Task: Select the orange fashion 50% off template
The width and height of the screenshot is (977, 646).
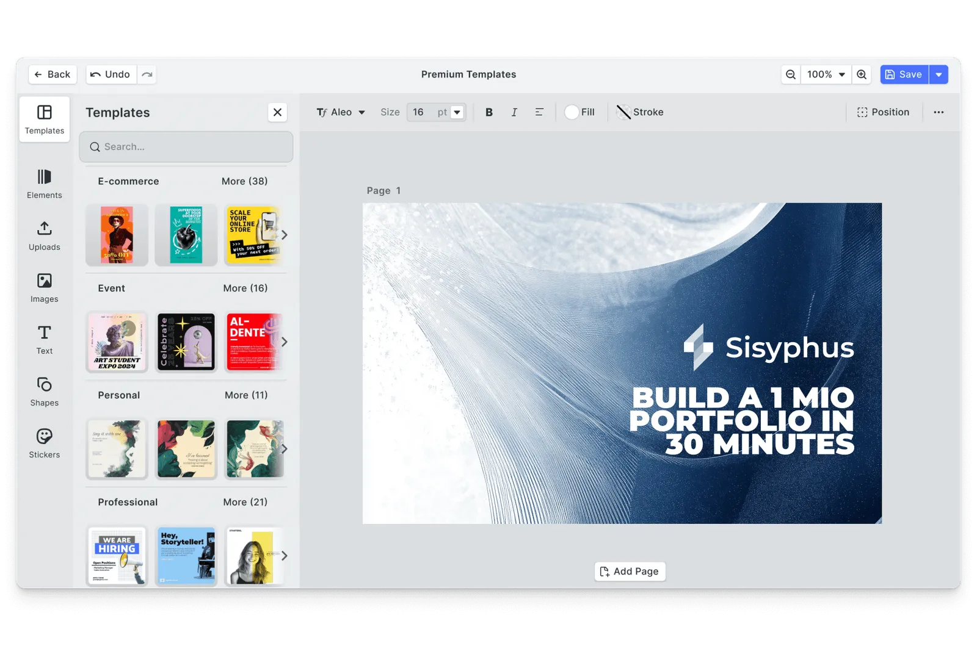Action: 117,235
